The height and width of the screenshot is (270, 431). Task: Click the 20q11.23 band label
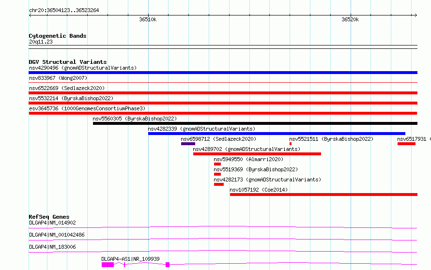click(41, 42)
